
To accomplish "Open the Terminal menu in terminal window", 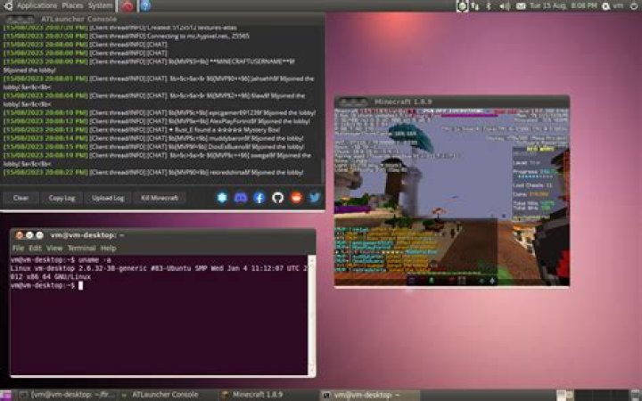I will click(81, 248).
